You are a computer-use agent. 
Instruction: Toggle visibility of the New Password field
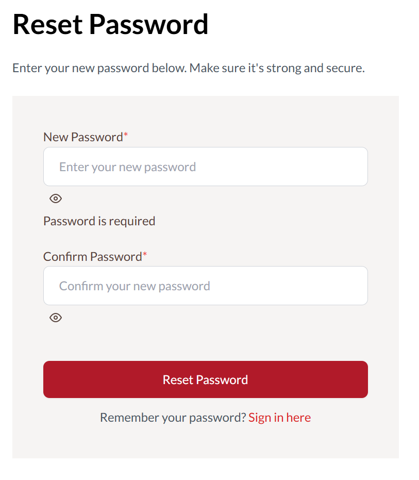pos(56,198)
